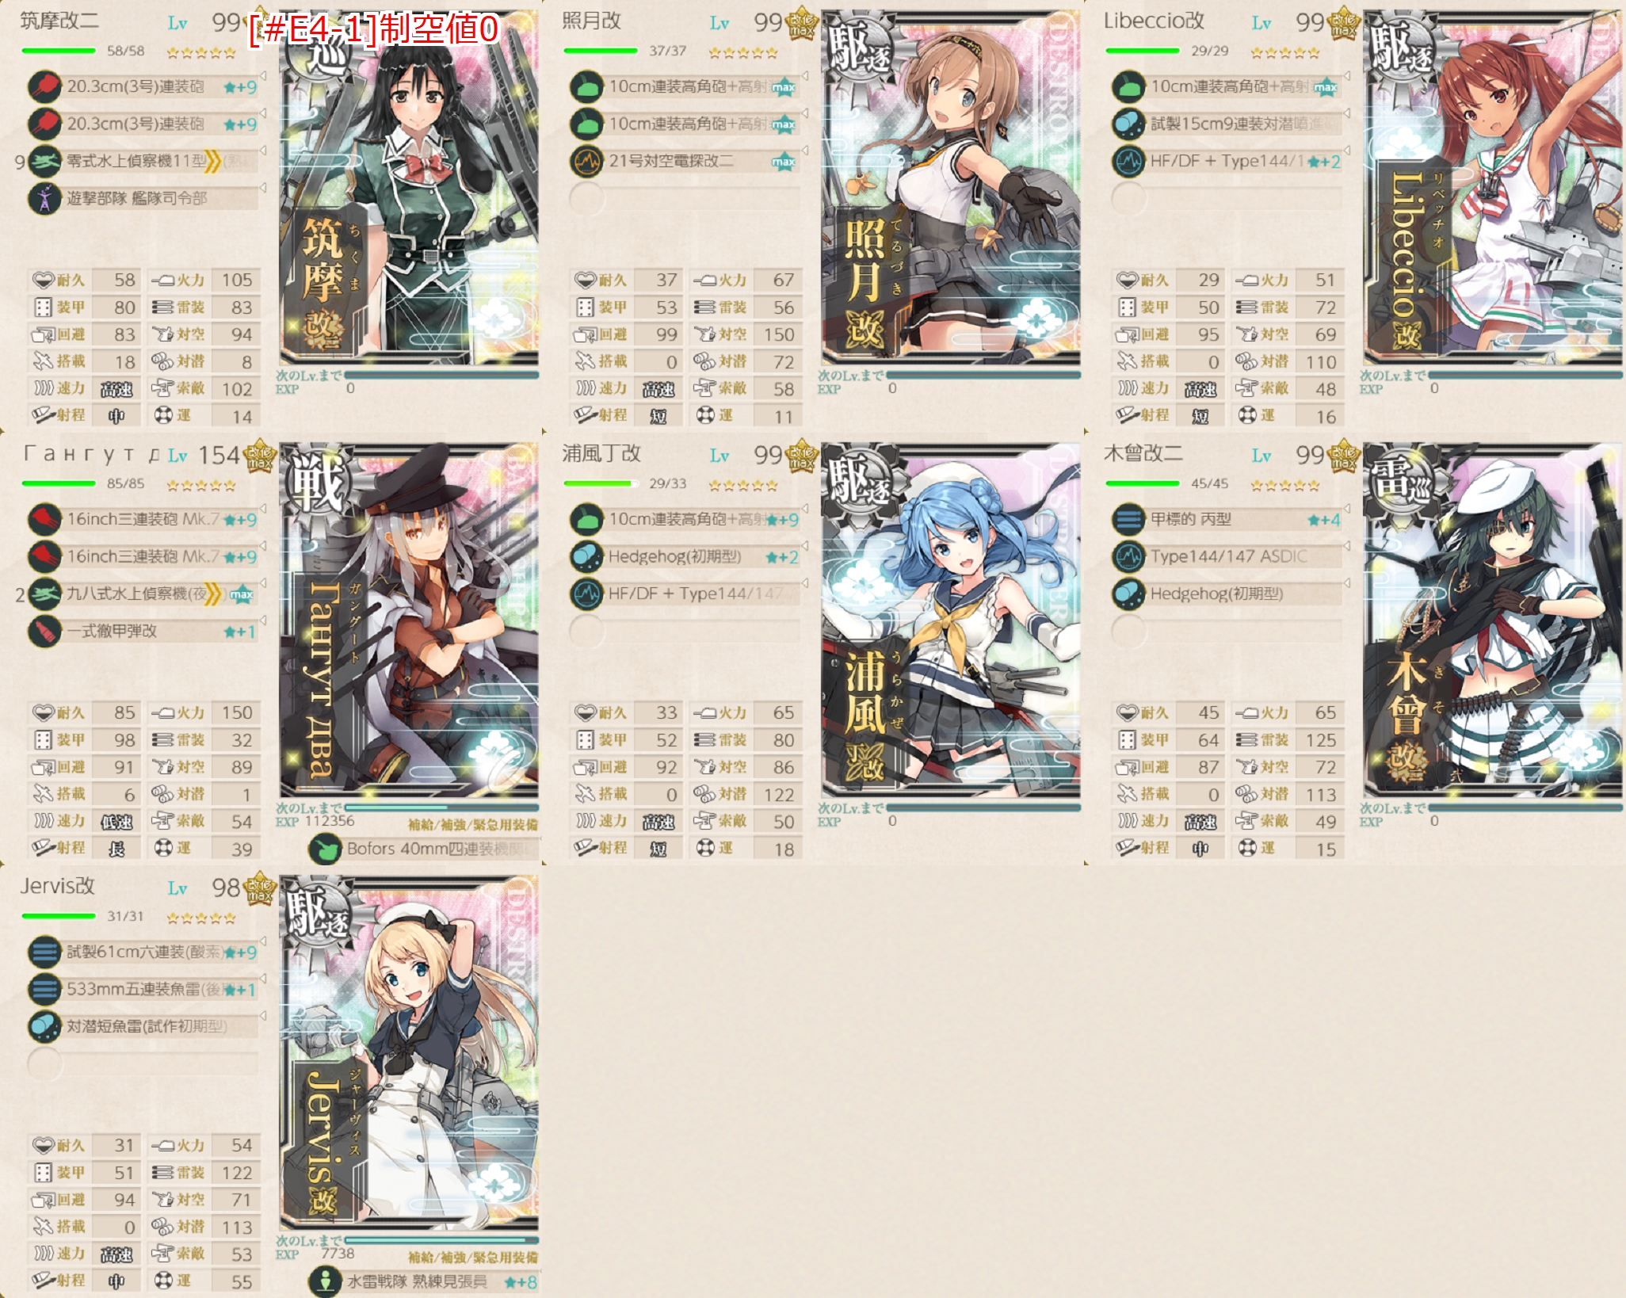1626x1298 pixels.
Task: Click the 遊撃部隊 艦隊司令部 command facility icon
Action: [x=44, y=199]
